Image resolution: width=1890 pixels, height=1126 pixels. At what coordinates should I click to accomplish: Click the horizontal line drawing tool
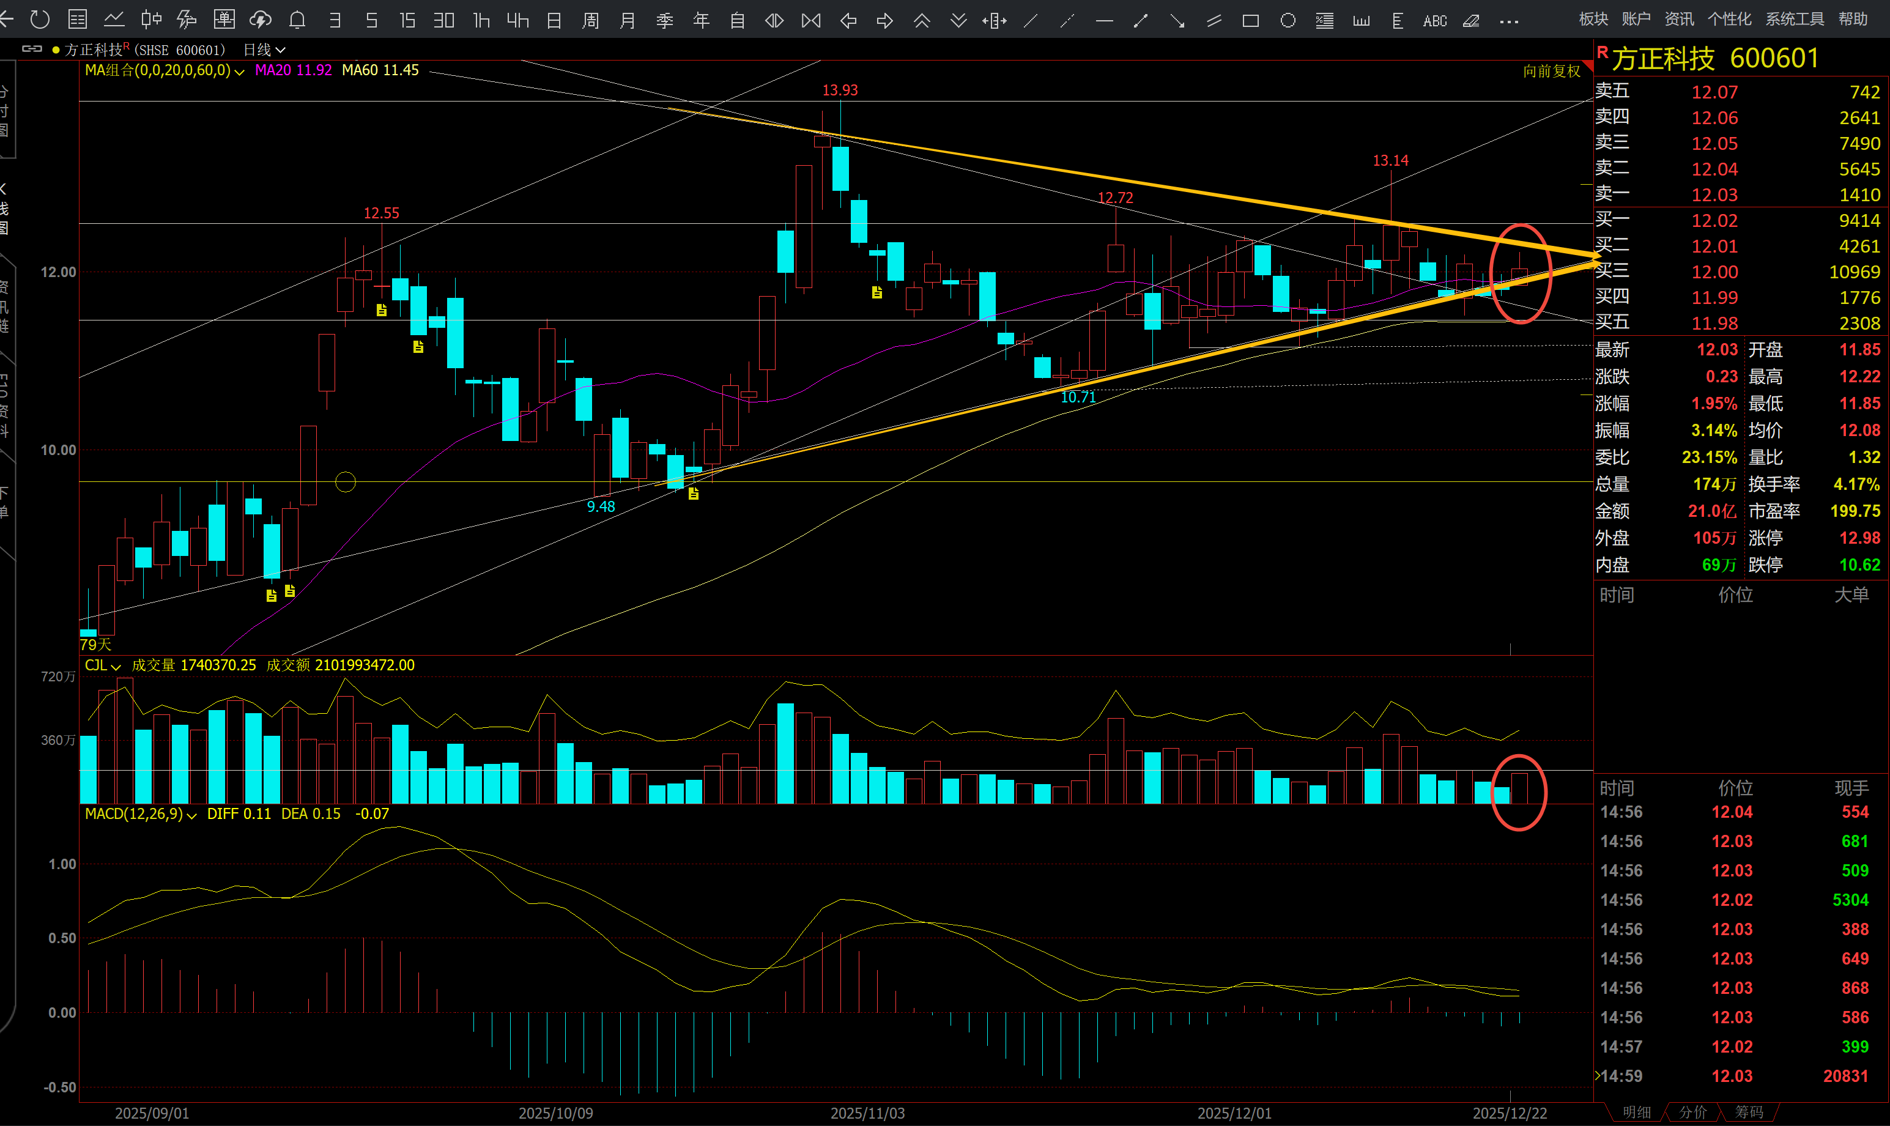point(1104,20)
